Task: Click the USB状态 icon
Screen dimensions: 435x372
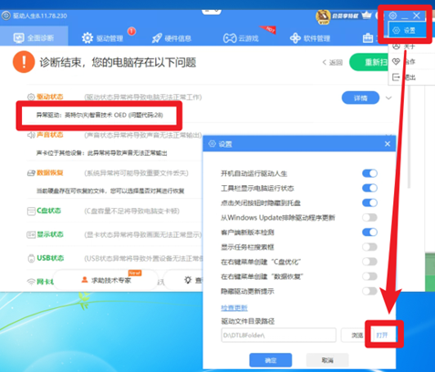Action: (31, 258)
